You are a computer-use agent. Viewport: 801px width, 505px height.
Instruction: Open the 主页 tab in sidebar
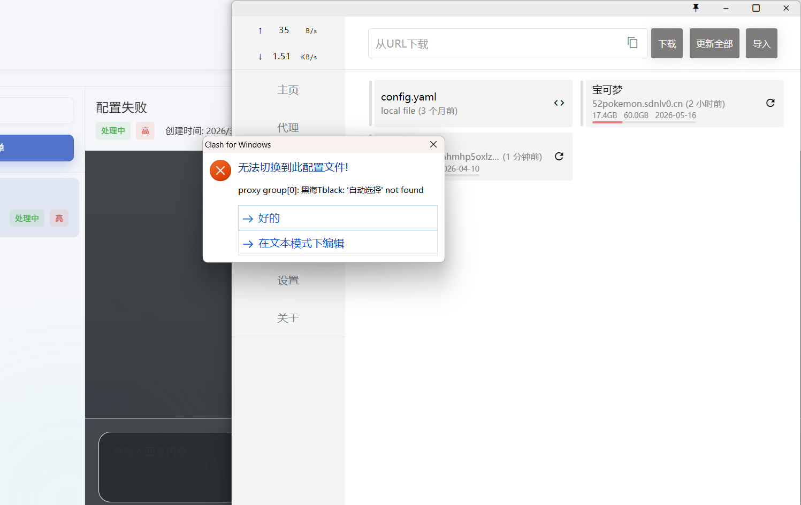click(x=288, y=90)
